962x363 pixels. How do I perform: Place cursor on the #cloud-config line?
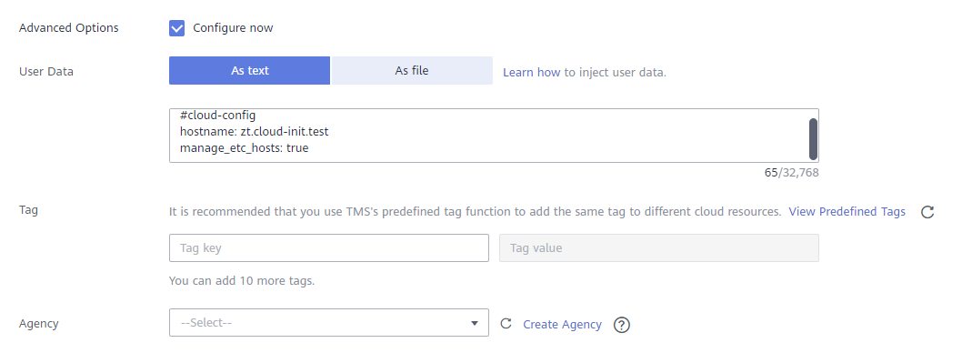point(218,116)
